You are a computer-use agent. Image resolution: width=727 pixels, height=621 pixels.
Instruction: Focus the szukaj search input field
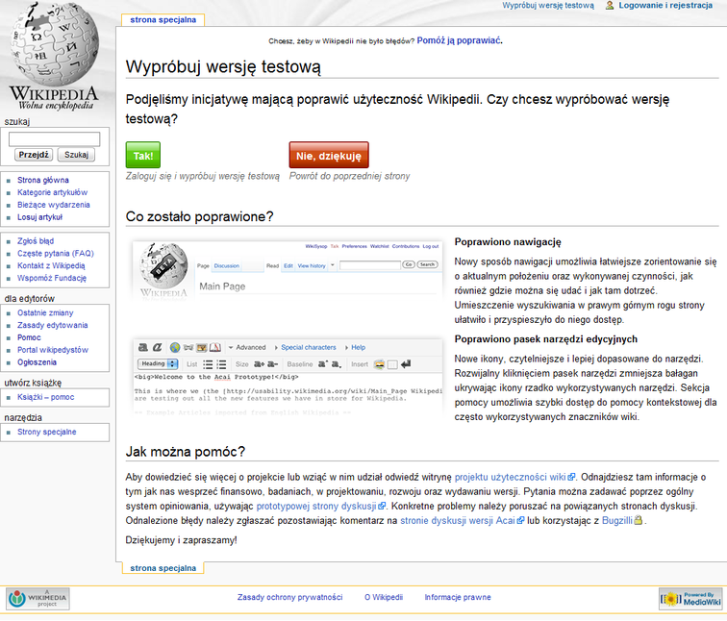54,139
